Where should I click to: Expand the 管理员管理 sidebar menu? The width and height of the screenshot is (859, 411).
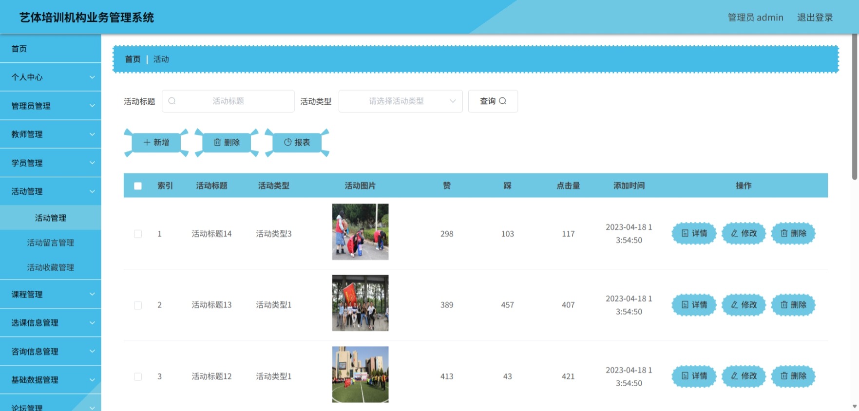[x=51, y=106]
